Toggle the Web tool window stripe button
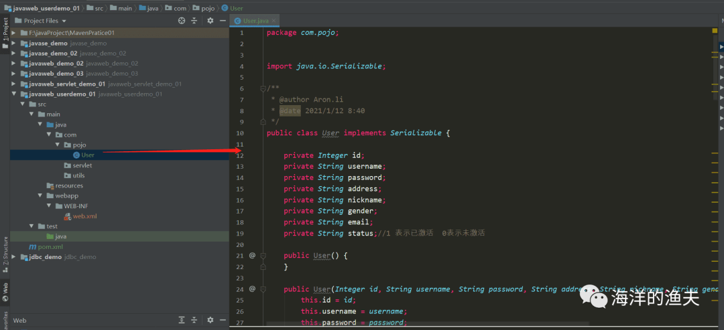724x330 pixels. click(5, 293)
